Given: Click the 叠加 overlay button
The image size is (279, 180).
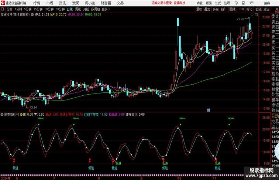Looking at the screenshot, I should [x=207, y=9].
